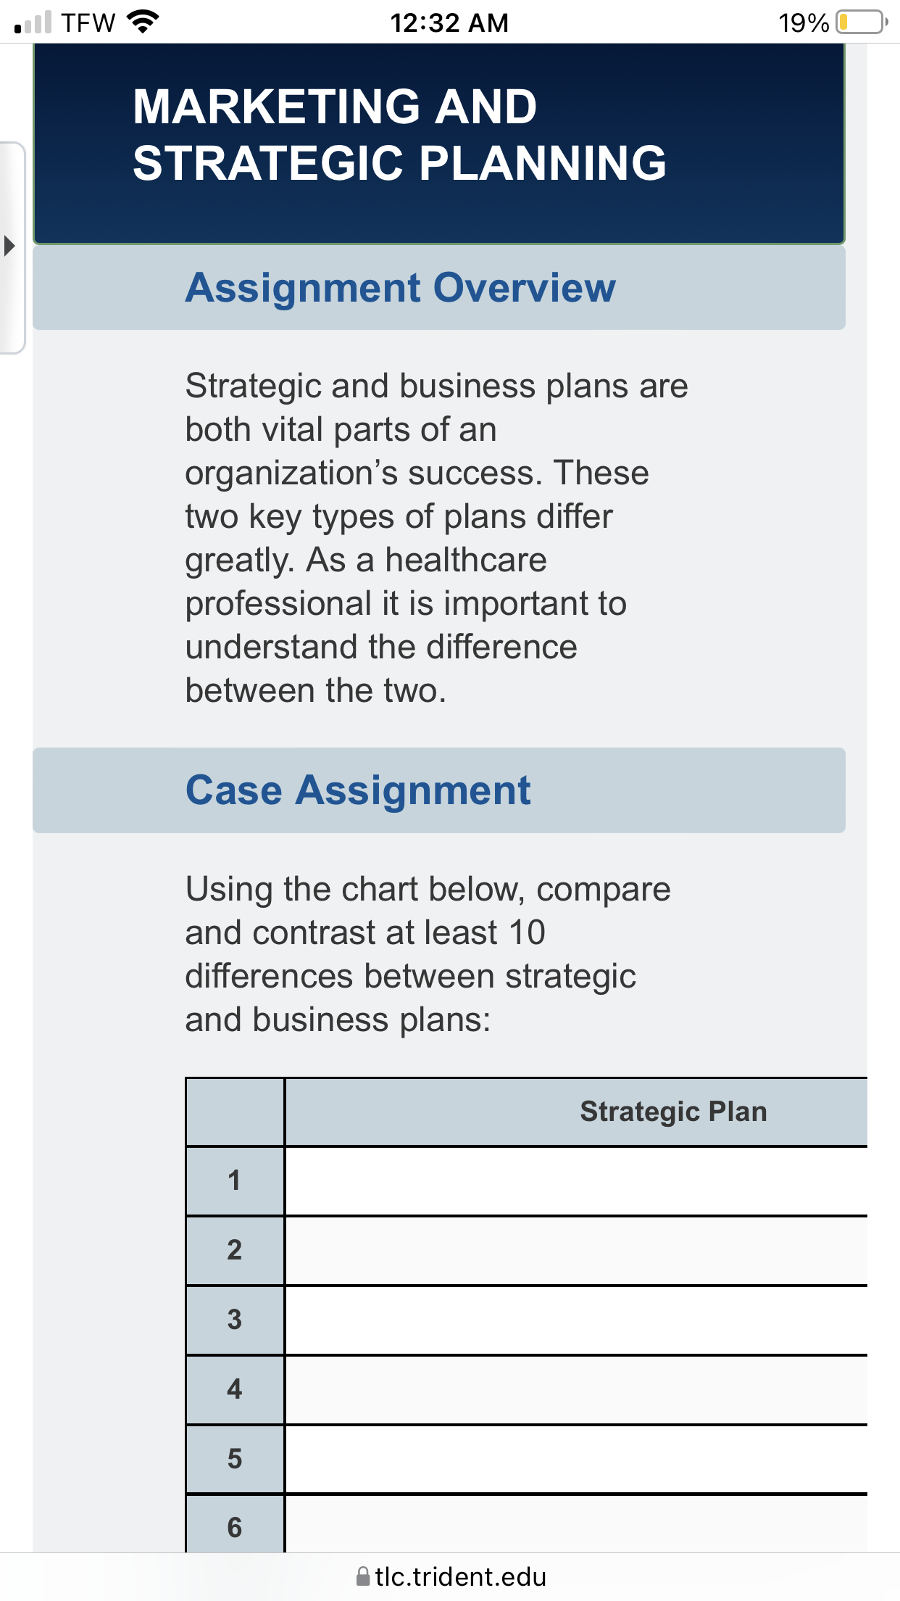Screen dimensions: 900x1601
Task: Tap the battery indicator icon
Action: [862, 22]
